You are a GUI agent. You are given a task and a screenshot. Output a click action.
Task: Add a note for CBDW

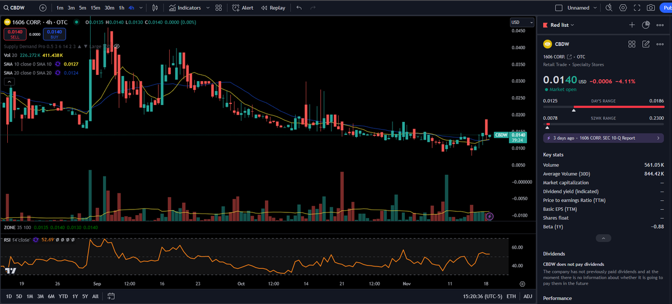click(x=646, y=44)
